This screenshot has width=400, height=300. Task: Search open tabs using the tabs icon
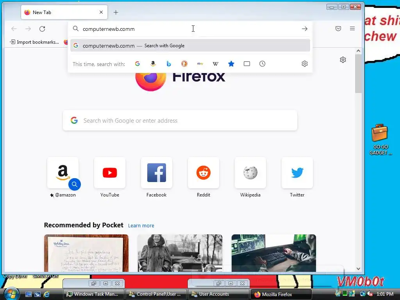coord(247,64)
